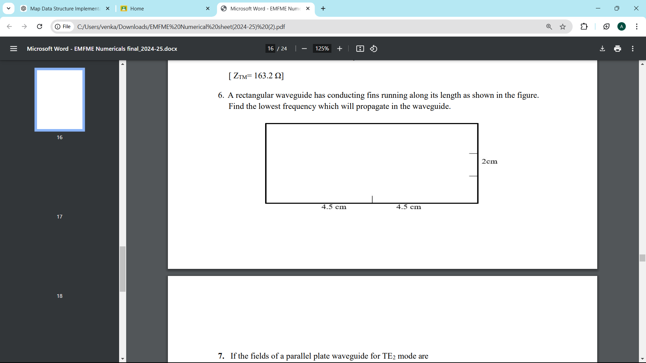Viewport: 646px width, 363px height.
Task: Zoom out the PDF document
Action: point(304,48)
